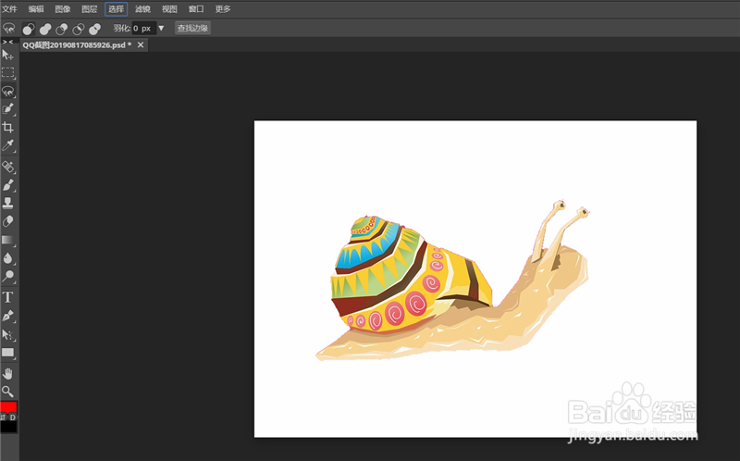Click the lasso tool preset icon in options bar

point(8,29)
